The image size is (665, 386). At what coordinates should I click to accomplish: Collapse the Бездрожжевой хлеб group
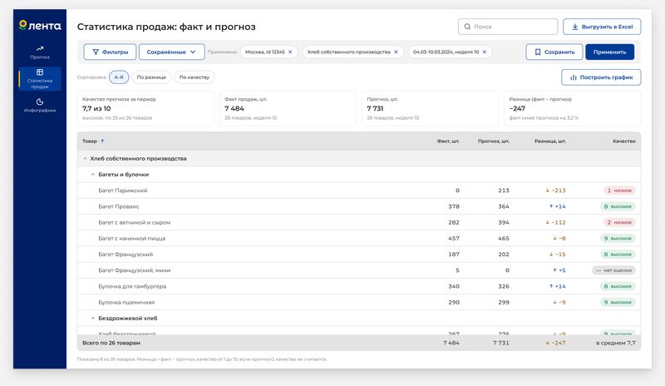(x=93, y=318)
